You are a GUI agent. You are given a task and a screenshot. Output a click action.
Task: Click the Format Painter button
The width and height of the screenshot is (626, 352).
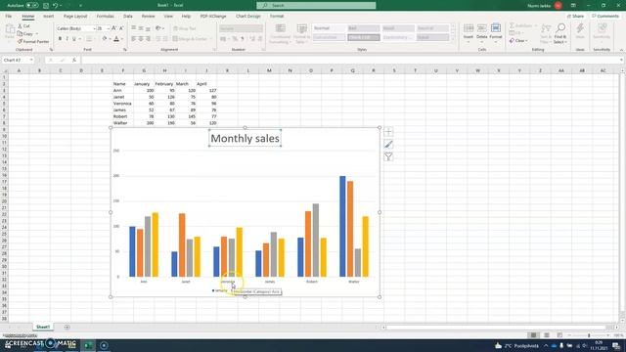[33, 41]
